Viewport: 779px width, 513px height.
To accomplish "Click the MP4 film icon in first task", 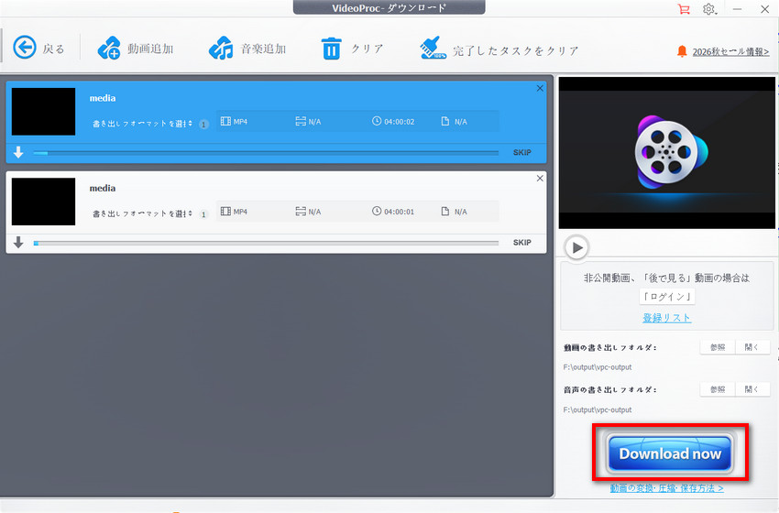I will pos(225,121).
